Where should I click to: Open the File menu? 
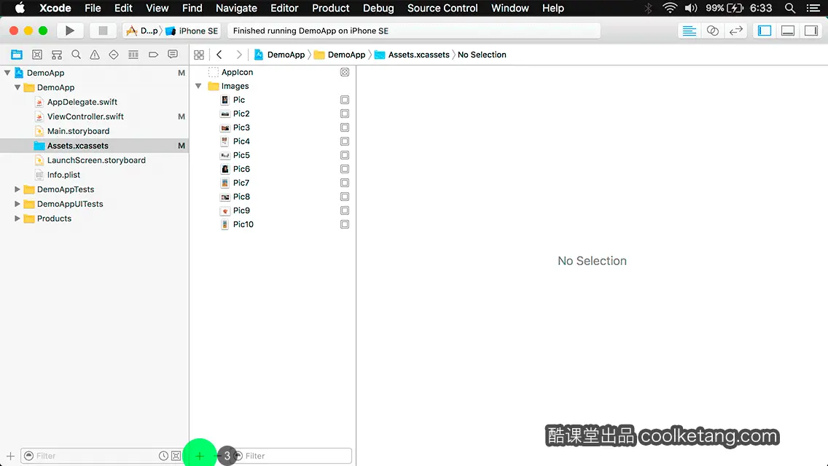pyautogui.click(x=93, y=8)
